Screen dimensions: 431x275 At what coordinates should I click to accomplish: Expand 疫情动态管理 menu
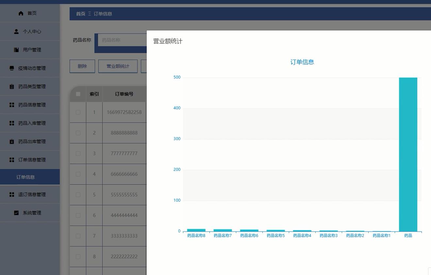tap(30, 68)
